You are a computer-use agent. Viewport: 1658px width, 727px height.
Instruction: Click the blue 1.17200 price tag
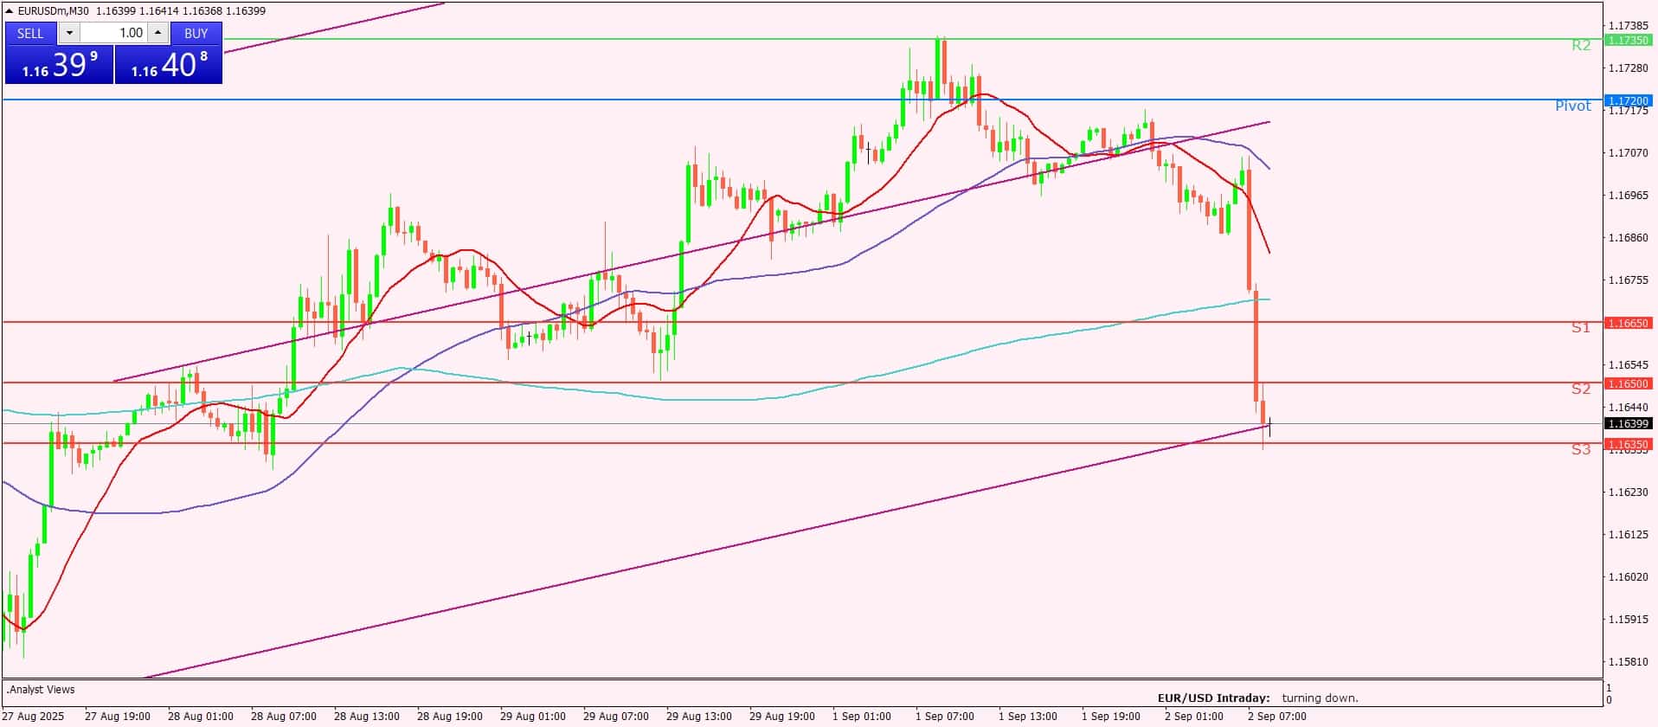(1629, 100)
